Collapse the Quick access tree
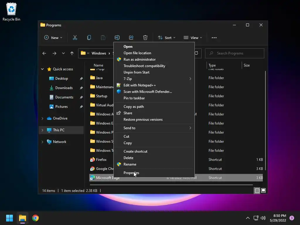Screen dimensions: 300x225 42,69
